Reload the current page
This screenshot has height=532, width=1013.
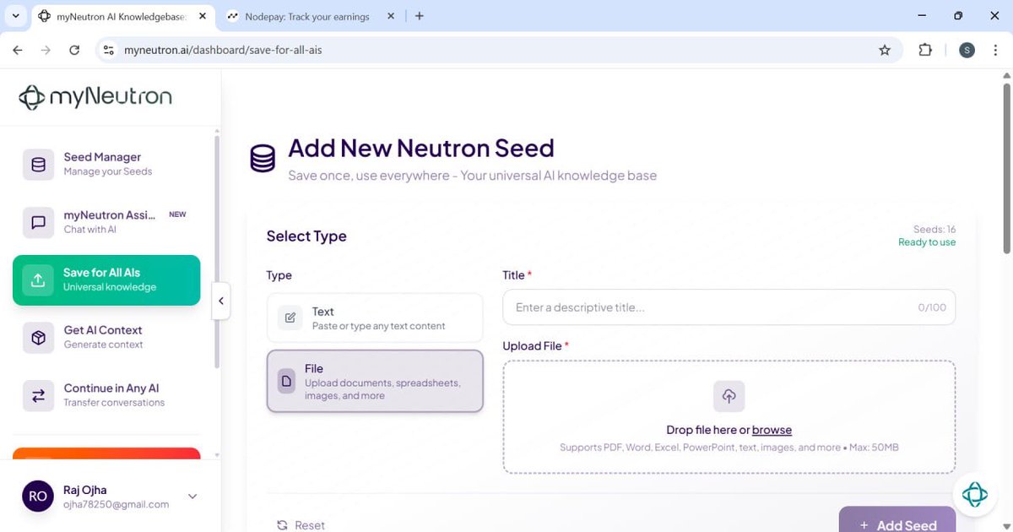[74, 50]
